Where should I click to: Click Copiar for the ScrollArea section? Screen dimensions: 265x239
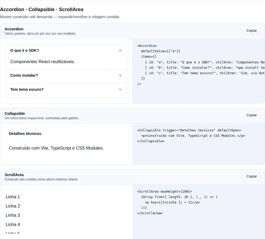(251, 176)
